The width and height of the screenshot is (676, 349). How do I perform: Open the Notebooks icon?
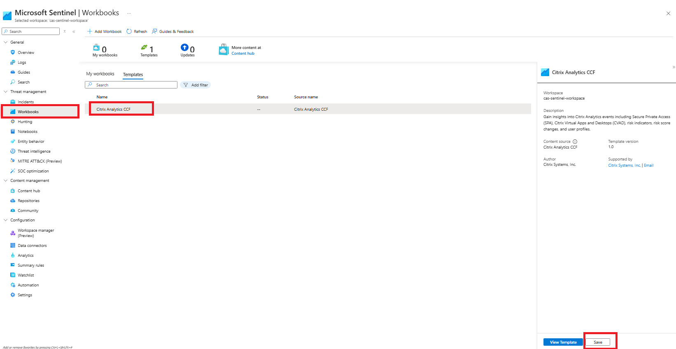13,131
